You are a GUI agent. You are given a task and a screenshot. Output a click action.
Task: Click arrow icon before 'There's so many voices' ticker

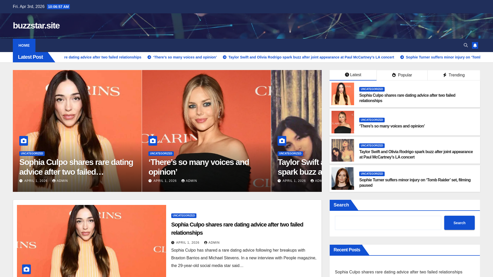point(149,57)
